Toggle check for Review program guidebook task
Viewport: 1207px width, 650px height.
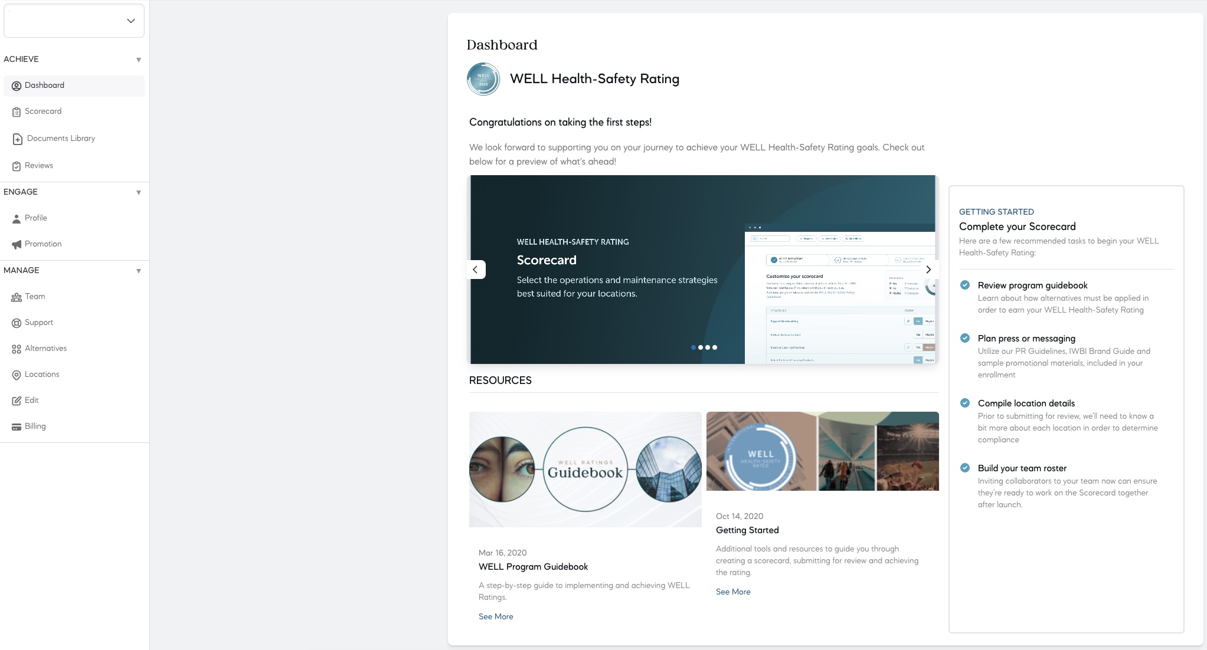(965, 285)
